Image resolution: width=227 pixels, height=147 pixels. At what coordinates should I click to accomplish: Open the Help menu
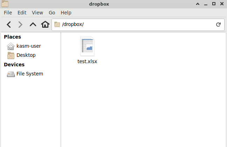tap(66, 12)
